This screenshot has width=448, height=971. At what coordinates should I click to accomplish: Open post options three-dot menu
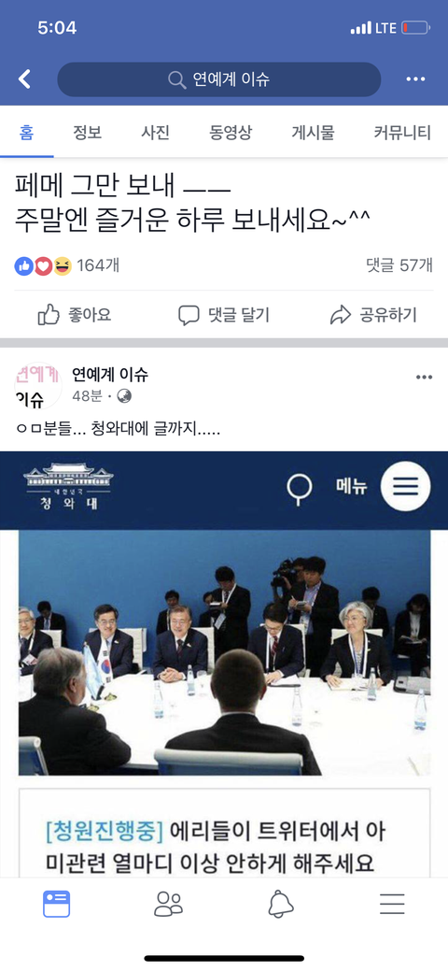424,378
